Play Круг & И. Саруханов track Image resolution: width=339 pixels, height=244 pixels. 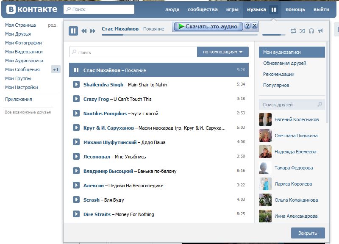point(76,128)
